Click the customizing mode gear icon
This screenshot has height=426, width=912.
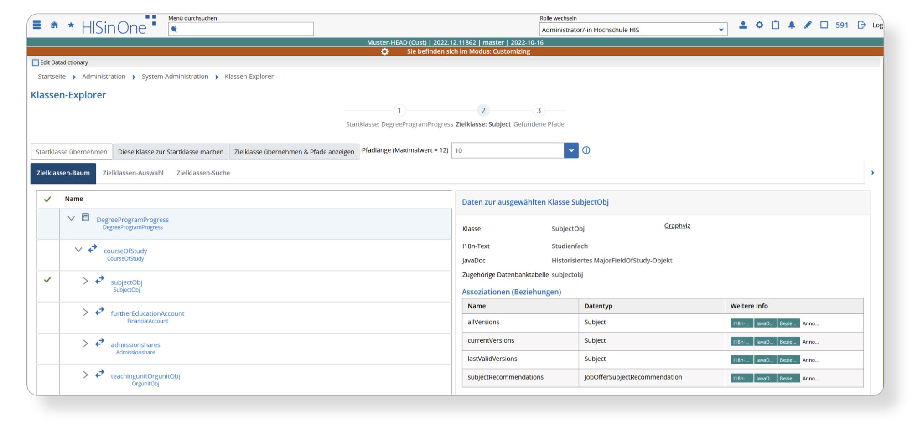[385, 51]
